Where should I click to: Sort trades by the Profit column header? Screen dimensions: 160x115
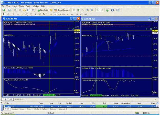(x=153, y=103)
